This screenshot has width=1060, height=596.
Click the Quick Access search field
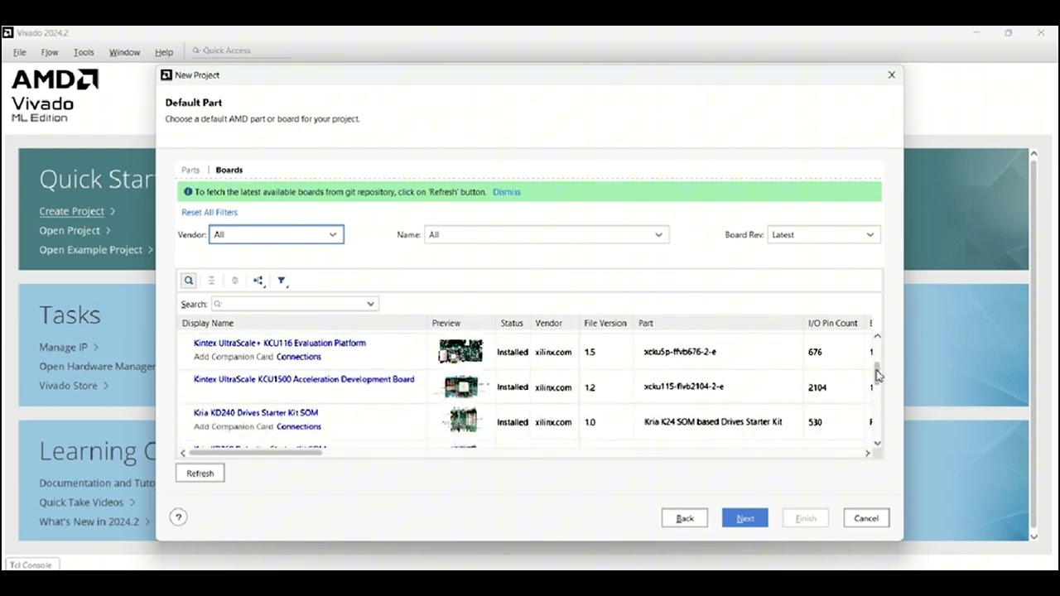[x=240, y=50]
